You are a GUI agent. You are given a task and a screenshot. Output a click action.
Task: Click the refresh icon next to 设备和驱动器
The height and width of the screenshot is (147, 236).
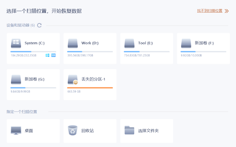[39, 25]
